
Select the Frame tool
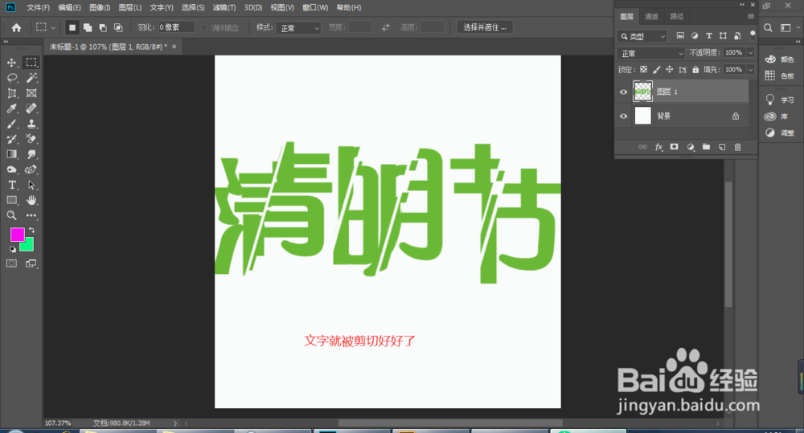31,93
